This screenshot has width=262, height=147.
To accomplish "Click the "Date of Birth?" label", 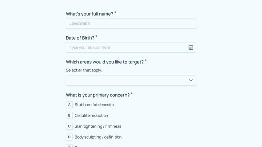I will point(80,38).
